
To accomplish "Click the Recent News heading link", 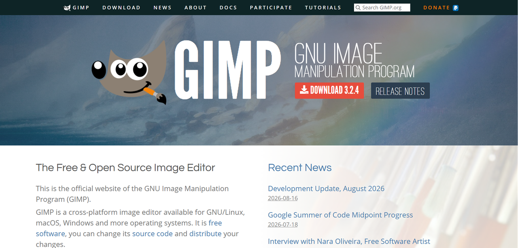I will coord(300,168).
